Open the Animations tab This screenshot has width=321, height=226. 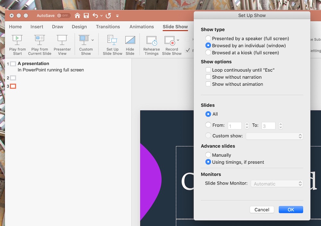[142, 27]
